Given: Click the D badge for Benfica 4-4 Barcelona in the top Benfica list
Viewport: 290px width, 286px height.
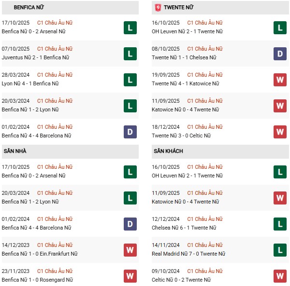Looking at the screenshot, I should [x=130, y=132].
